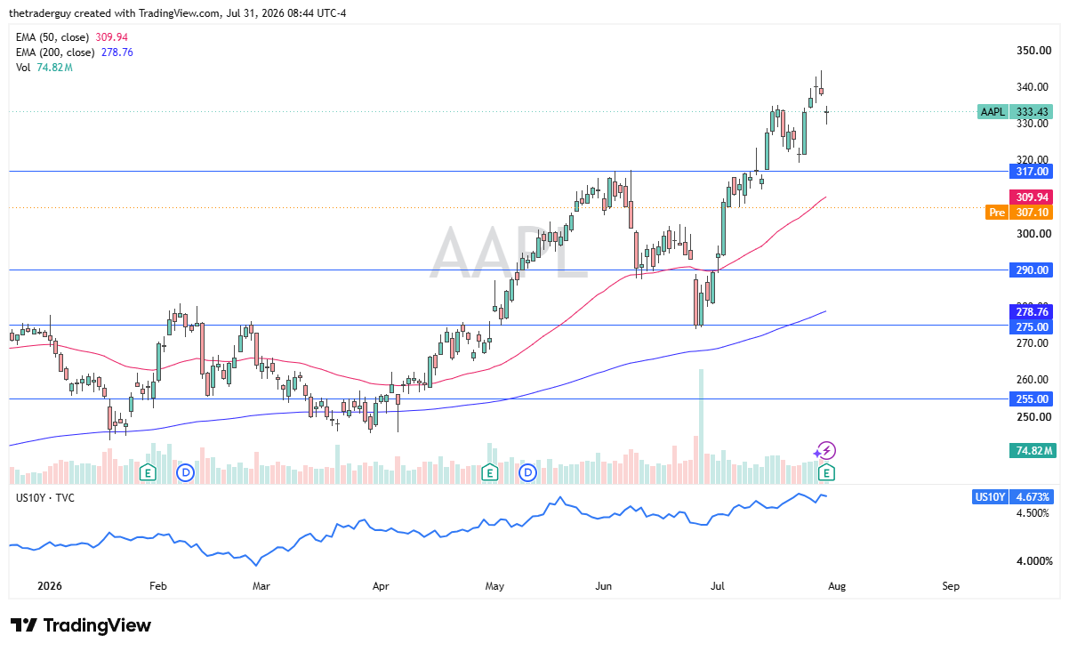Click the 255.00 horizontal line price label
1069x652 pixels.
tap(1033, 399)
